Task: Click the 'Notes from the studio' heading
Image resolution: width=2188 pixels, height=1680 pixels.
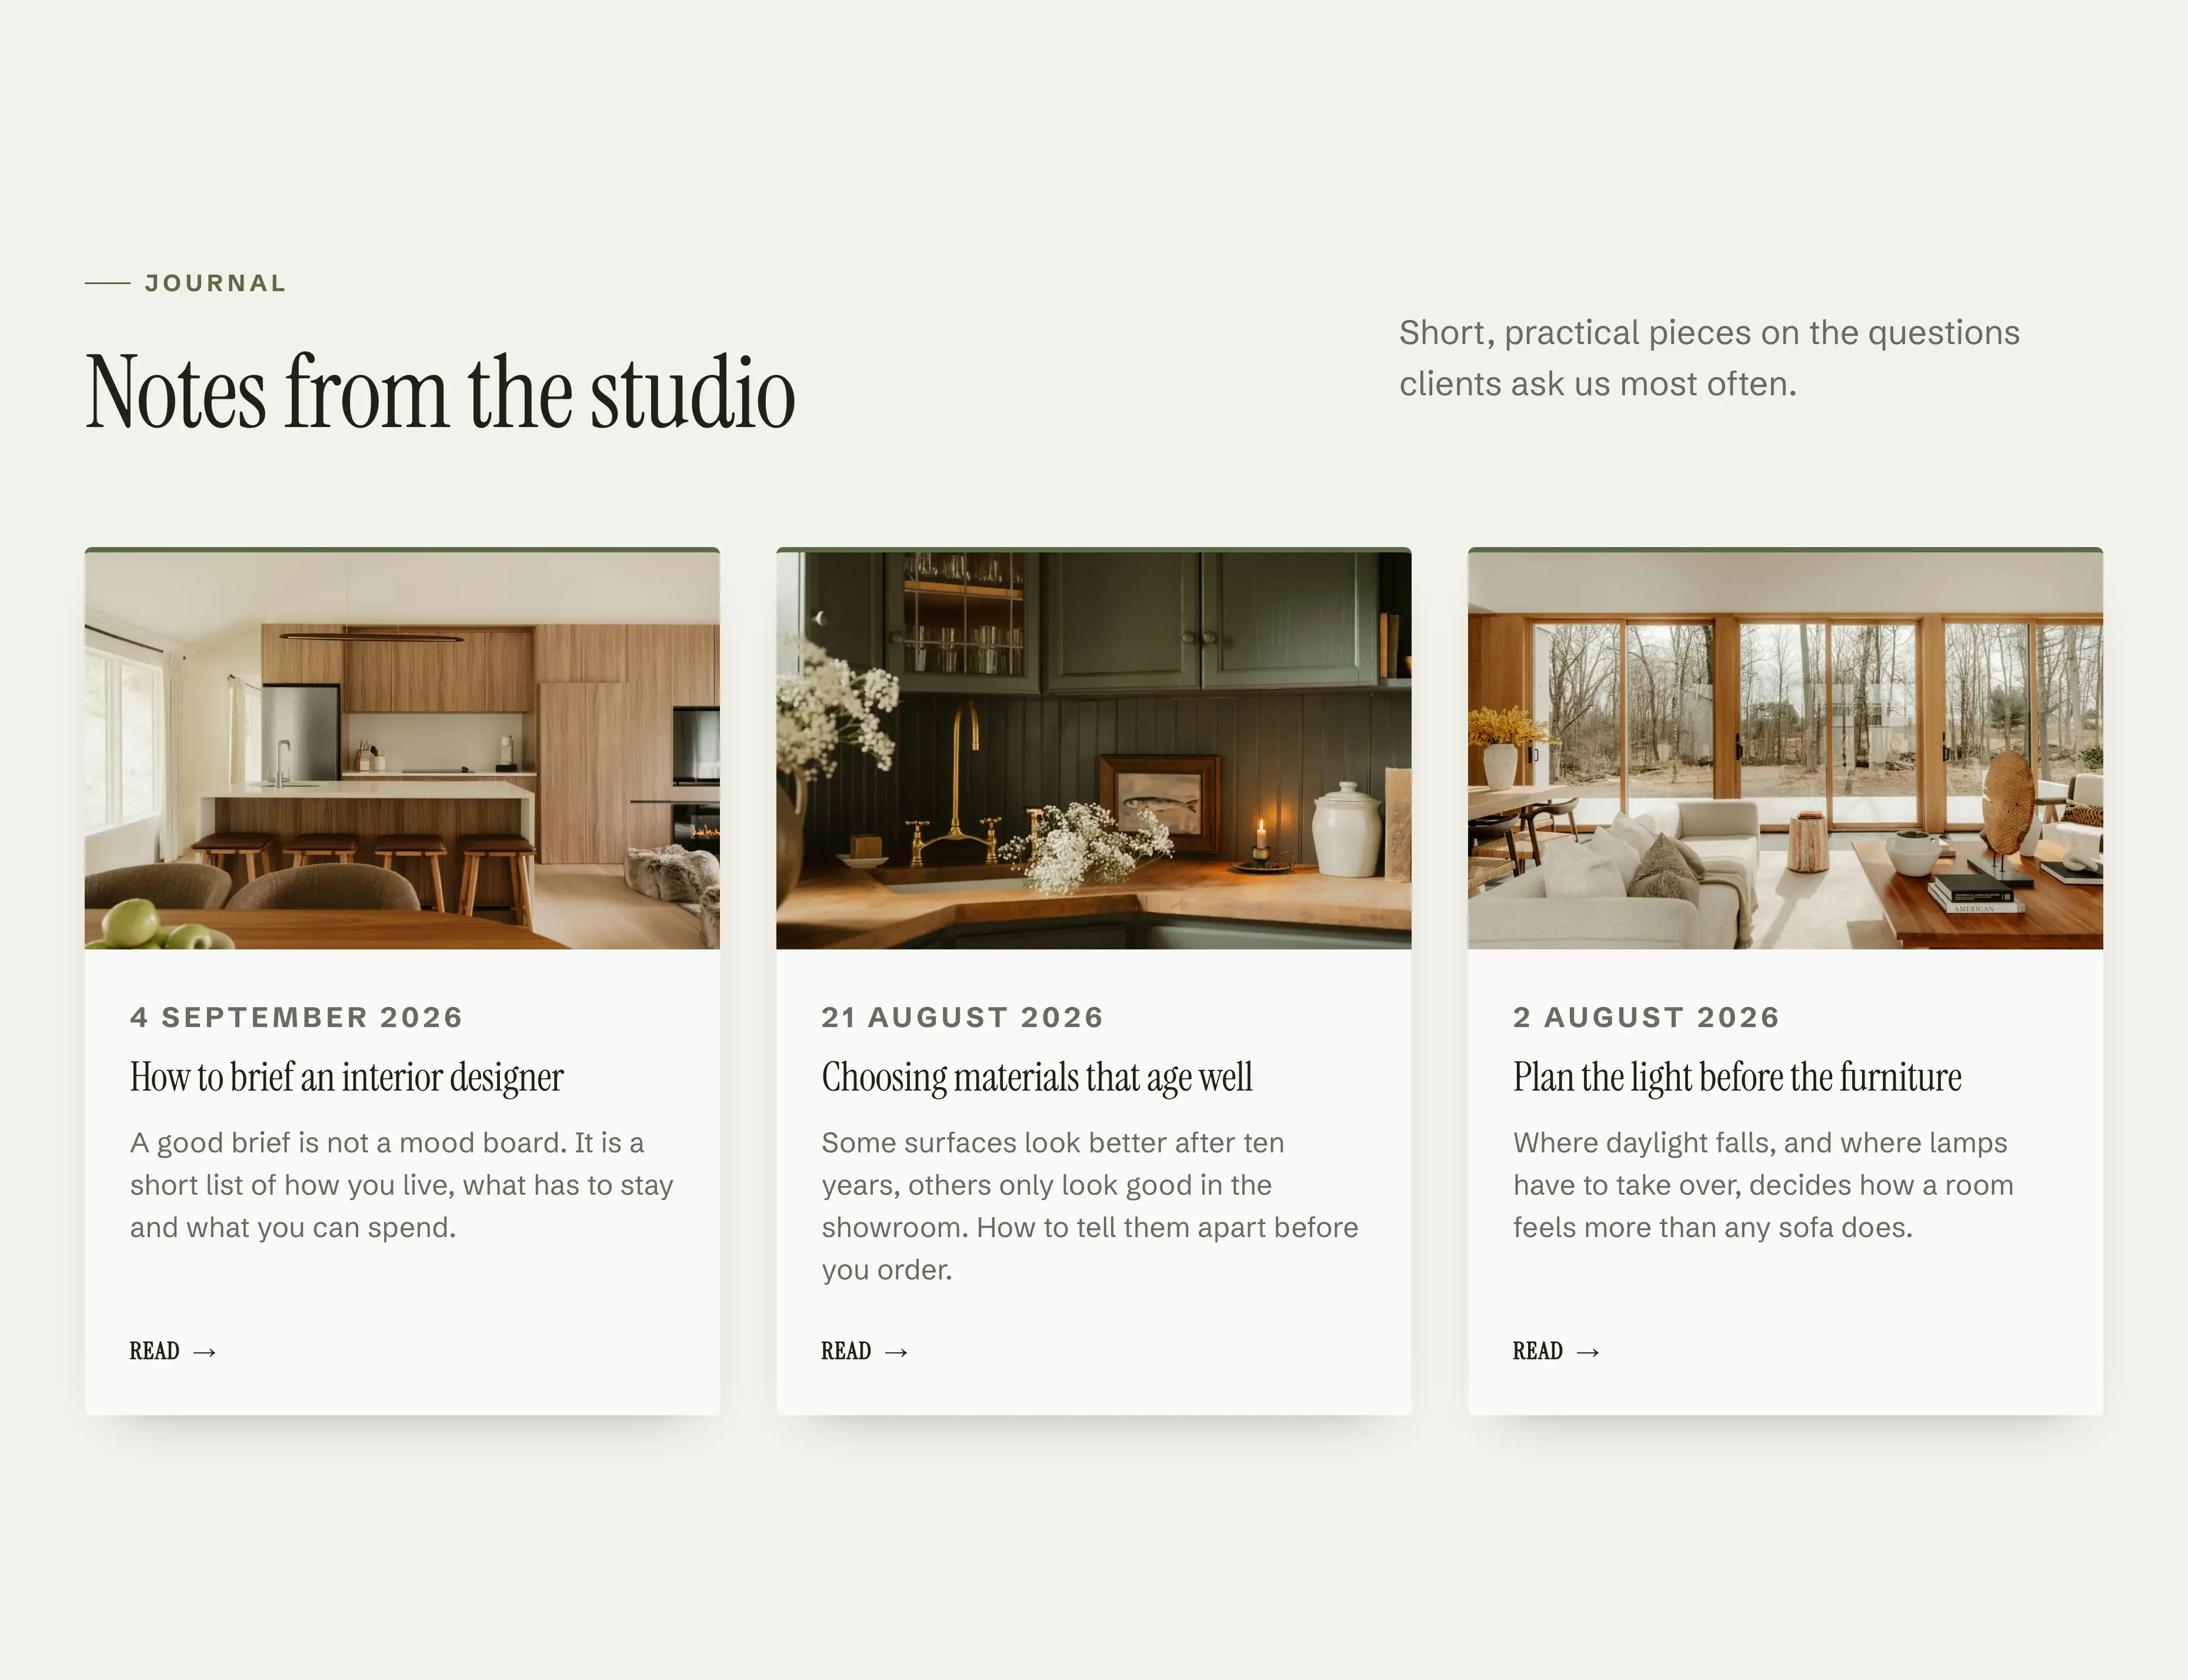Action: click(x=441, y=391)
